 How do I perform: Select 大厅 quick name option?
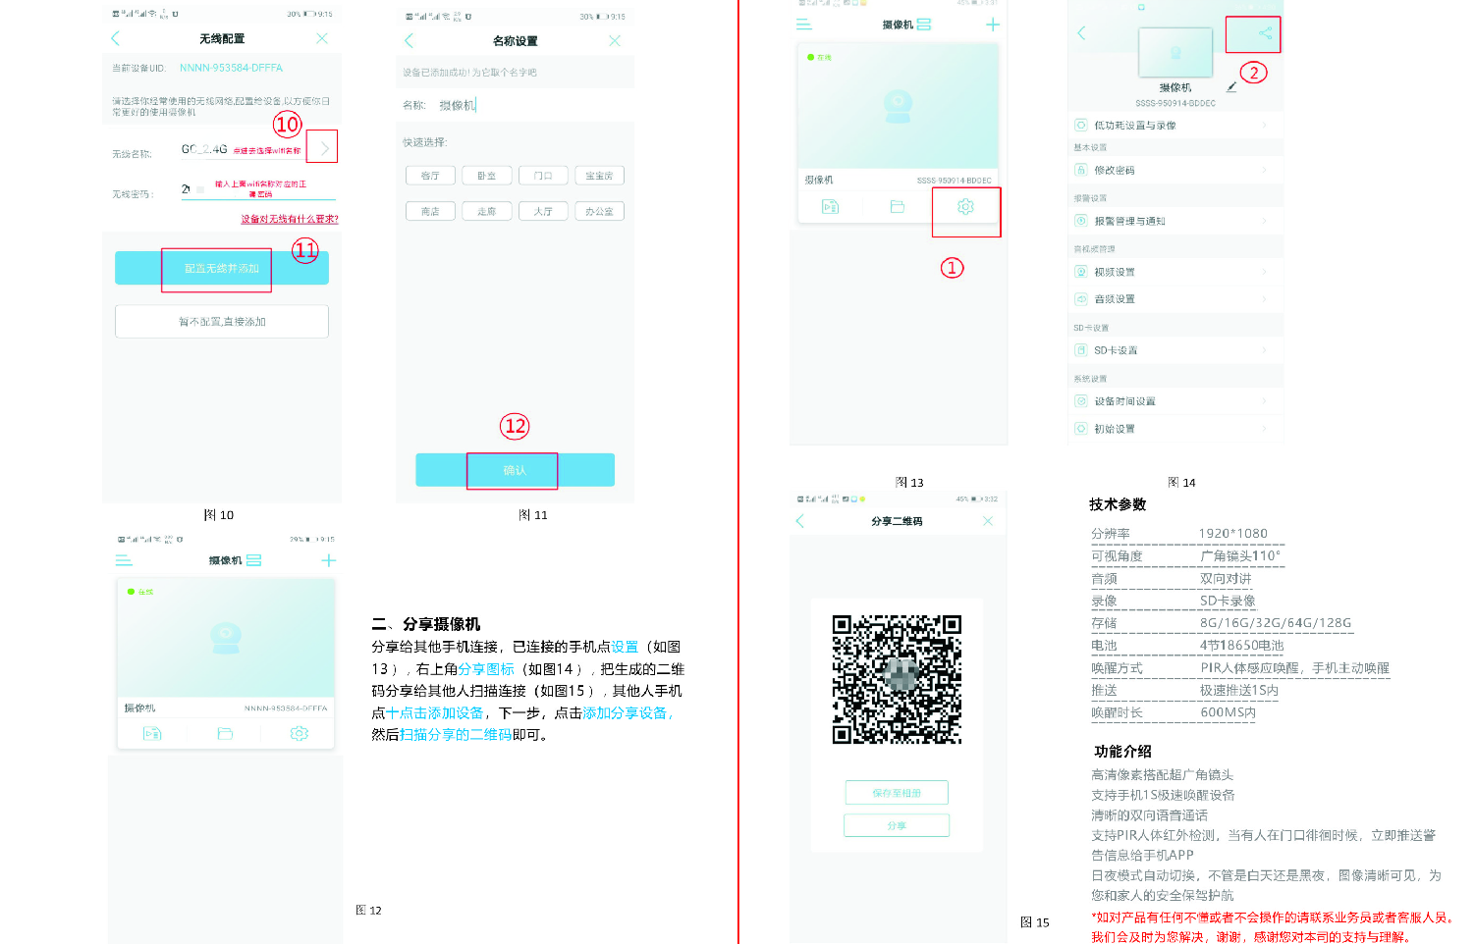coord(543,211)
